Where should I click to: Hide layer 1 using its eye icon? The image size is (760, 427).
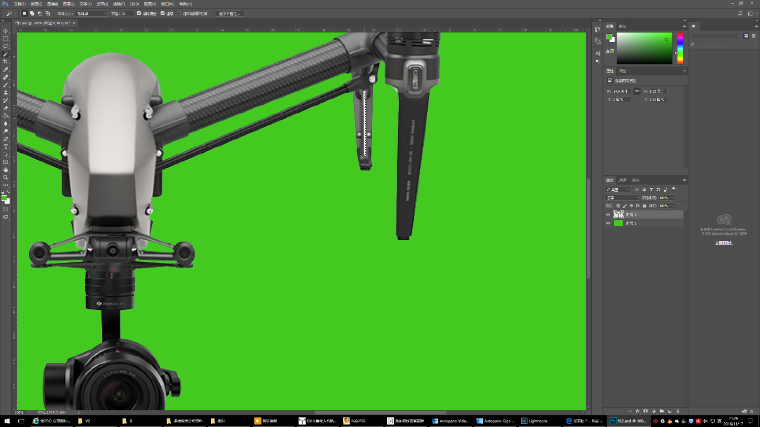(x=608, y=223)
